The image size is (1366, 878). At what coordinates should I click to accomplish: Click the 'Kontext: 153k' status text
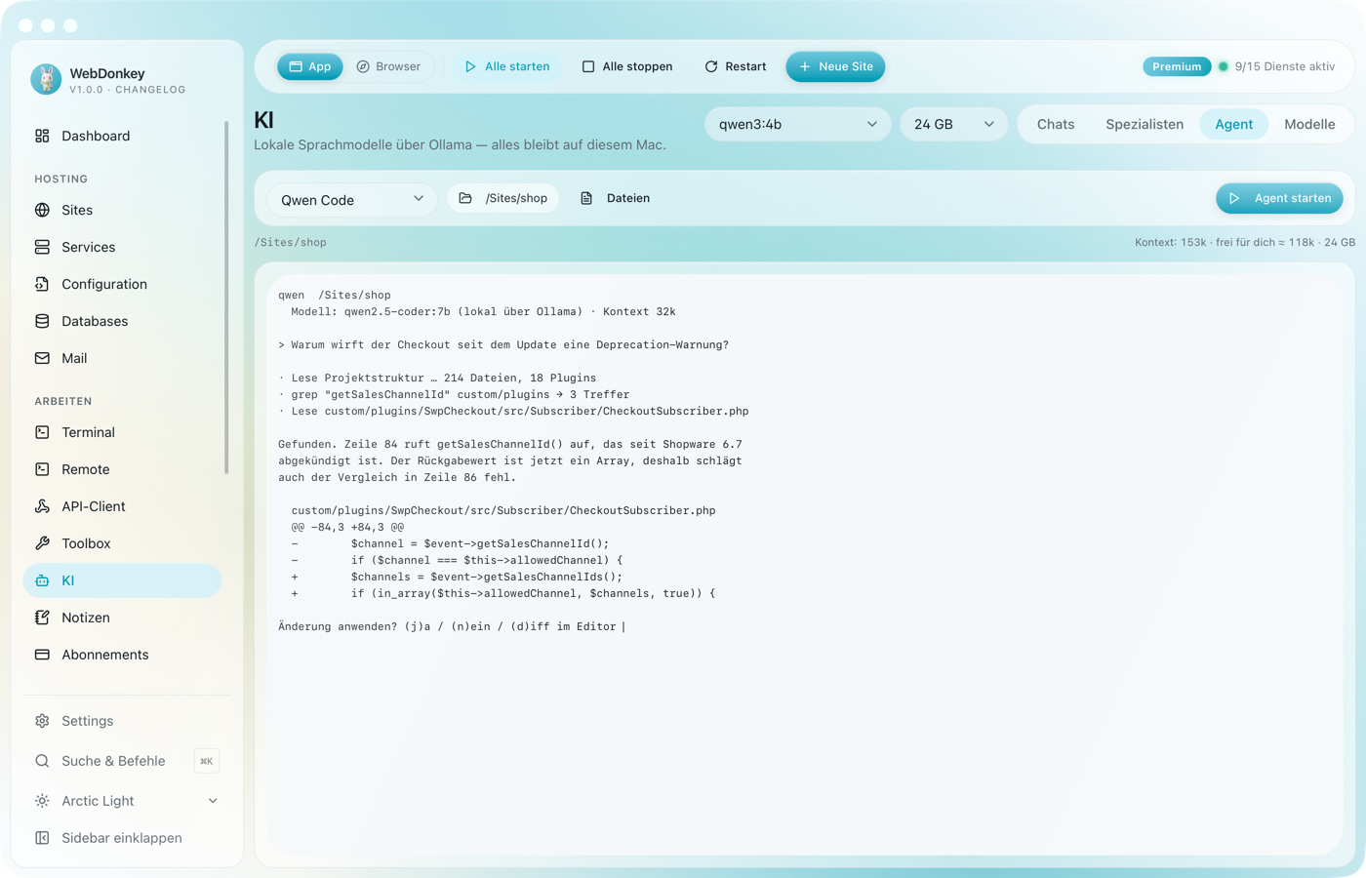[x=1171, y=242]
